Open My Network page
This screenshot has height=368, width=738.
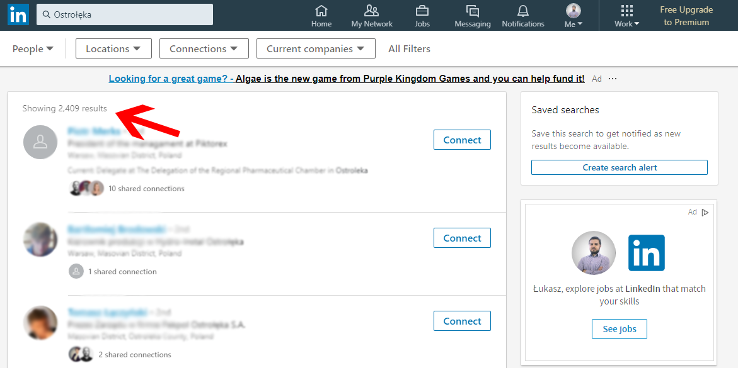click(372, 16)
